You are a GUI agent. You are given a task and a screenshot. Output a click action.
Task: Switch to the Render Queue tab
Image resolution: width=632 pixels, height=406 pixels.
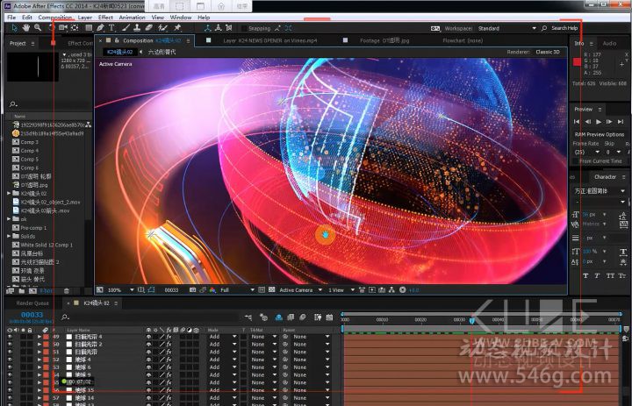click(x=33, y=303)
